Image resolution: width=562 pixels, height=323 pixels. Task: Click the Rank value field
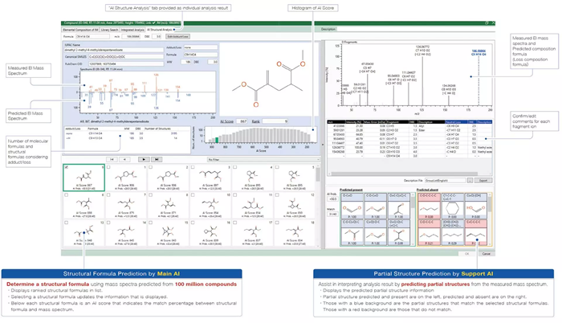coord(275,121)
